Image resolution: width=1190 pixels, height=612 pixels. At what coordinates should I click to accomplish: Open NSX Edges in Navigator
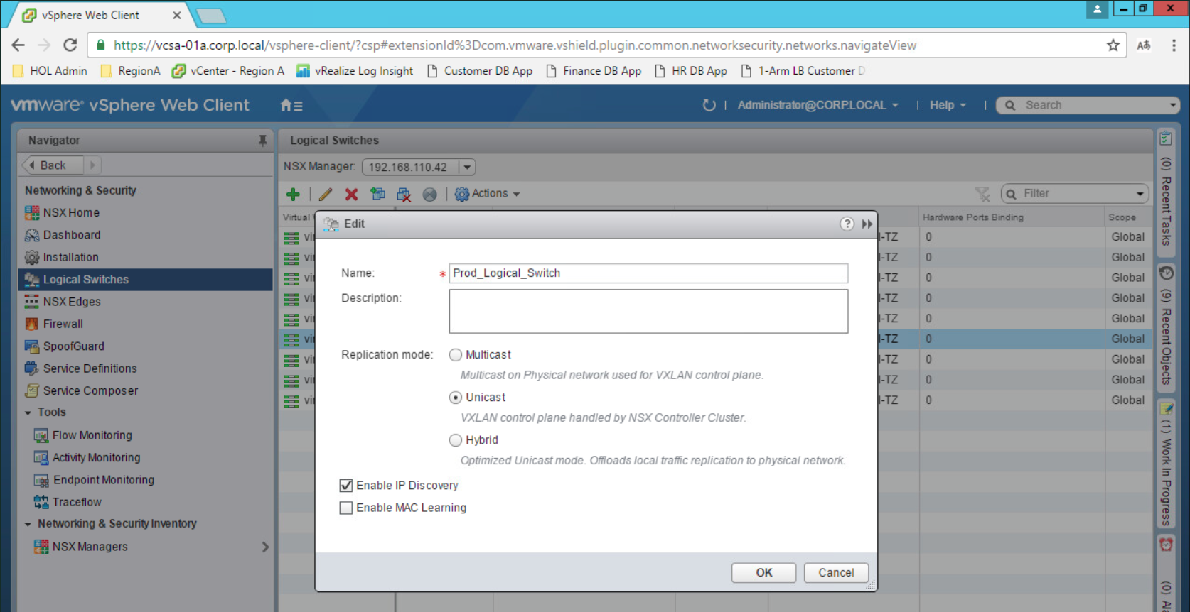pos(72,302)
